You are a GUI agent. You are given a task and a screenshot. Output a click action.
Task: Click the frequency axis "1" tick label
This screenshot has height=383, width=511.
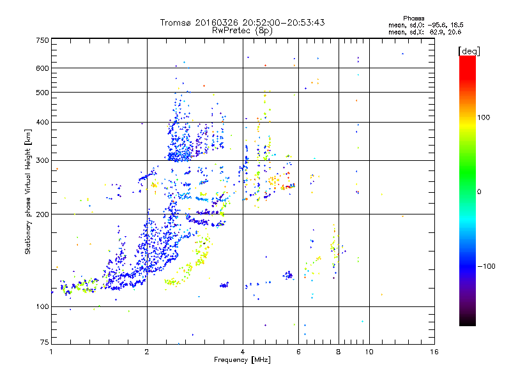click(x=51, y=352)
